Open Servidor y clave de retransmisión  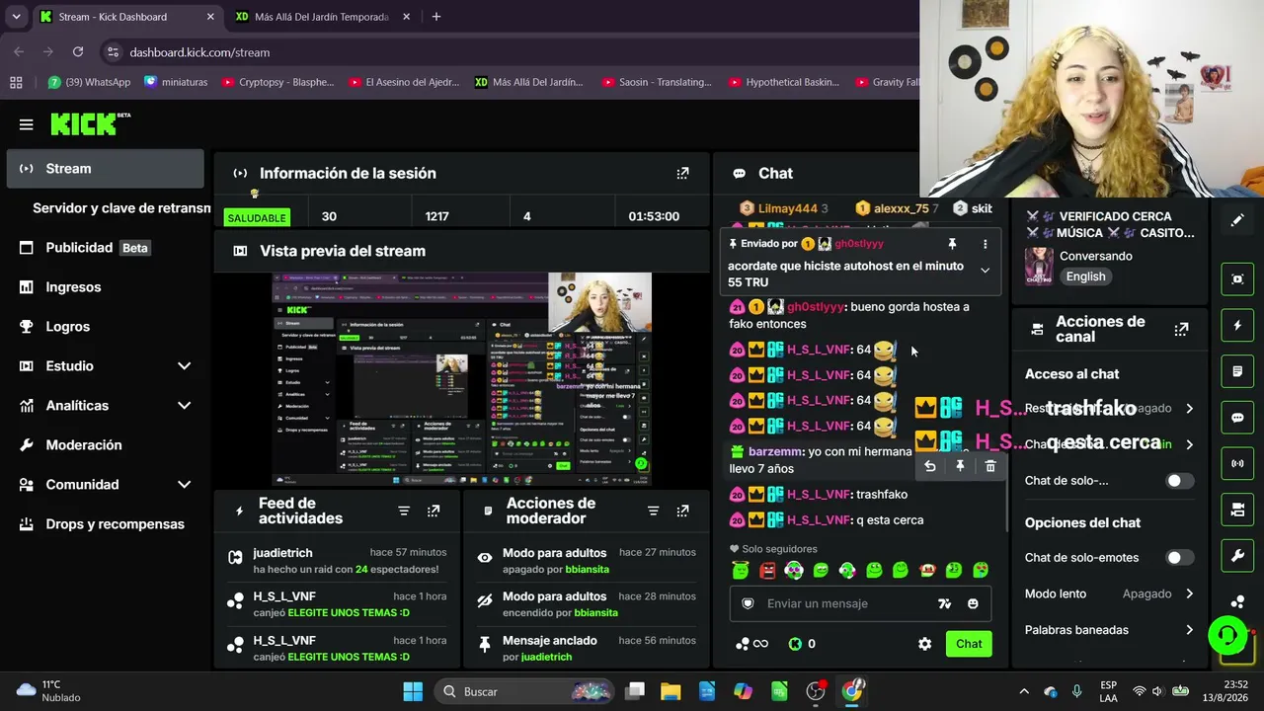[x=121, y=208]
